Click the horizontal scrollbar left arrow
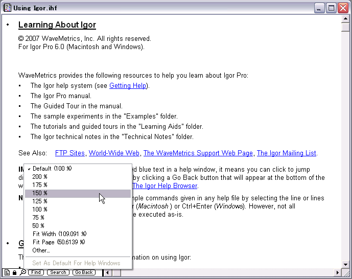The height and width of the screenshot is (279, 352). tap(107, 273)
